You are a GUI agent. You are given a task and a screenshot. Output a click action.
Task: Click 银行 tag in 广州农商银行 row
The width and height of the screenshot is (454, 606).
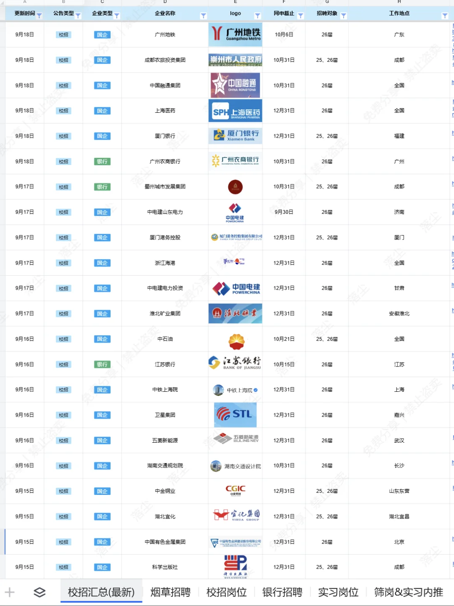click(x=102, y=162)
